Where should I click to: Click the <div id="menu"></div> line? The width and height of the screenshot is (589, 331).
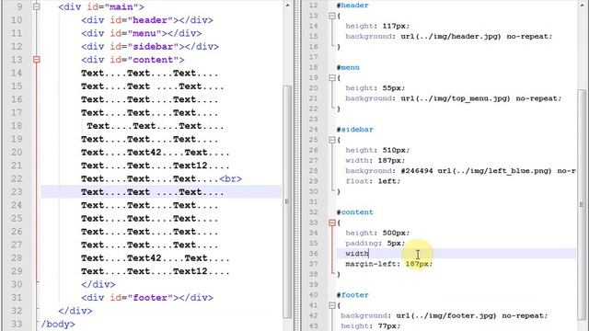tap(141, 33)
